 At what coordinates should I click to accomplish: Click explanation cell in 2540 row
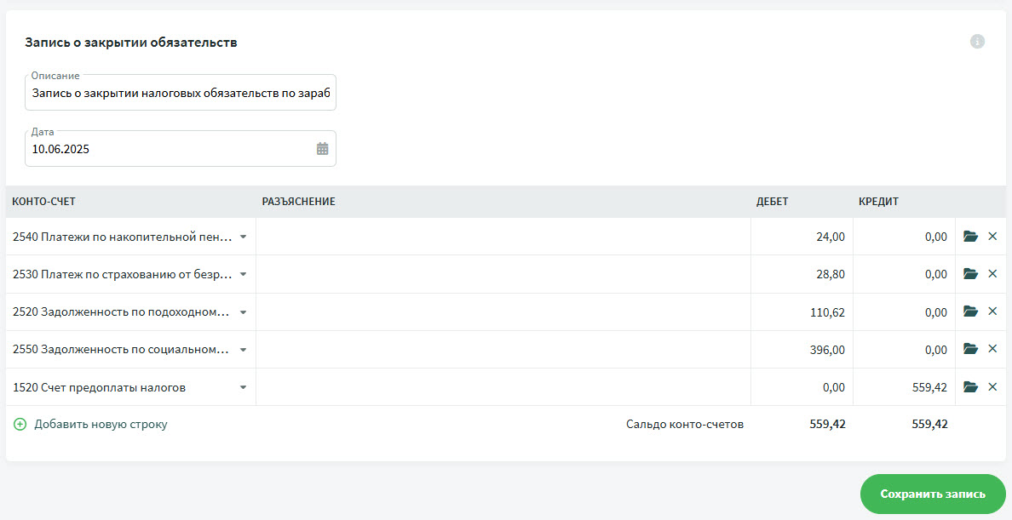pyautogui.click(x=503, y=237)
